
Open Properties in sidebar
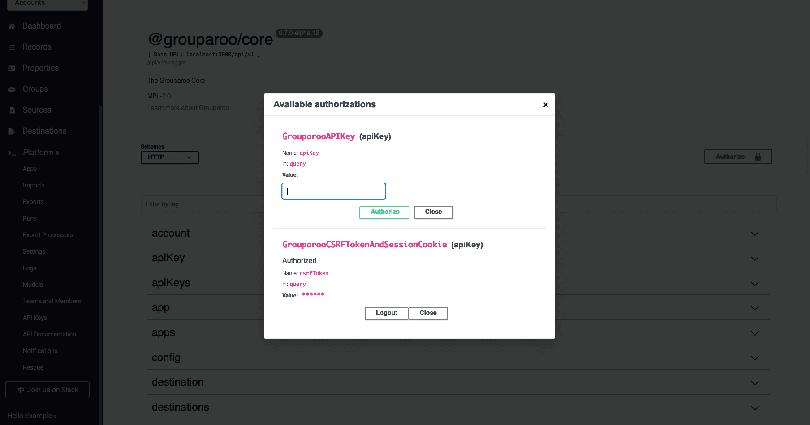pyautogui.click(x=40, y=68)
